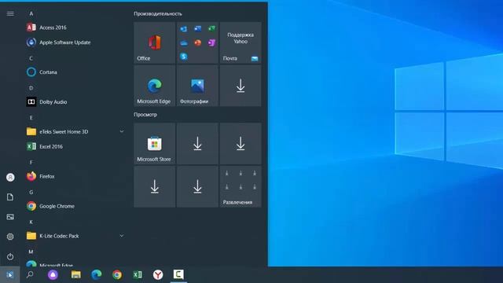
Task: Open the Фотографии photos tile
Action: (x=197, y=86)
